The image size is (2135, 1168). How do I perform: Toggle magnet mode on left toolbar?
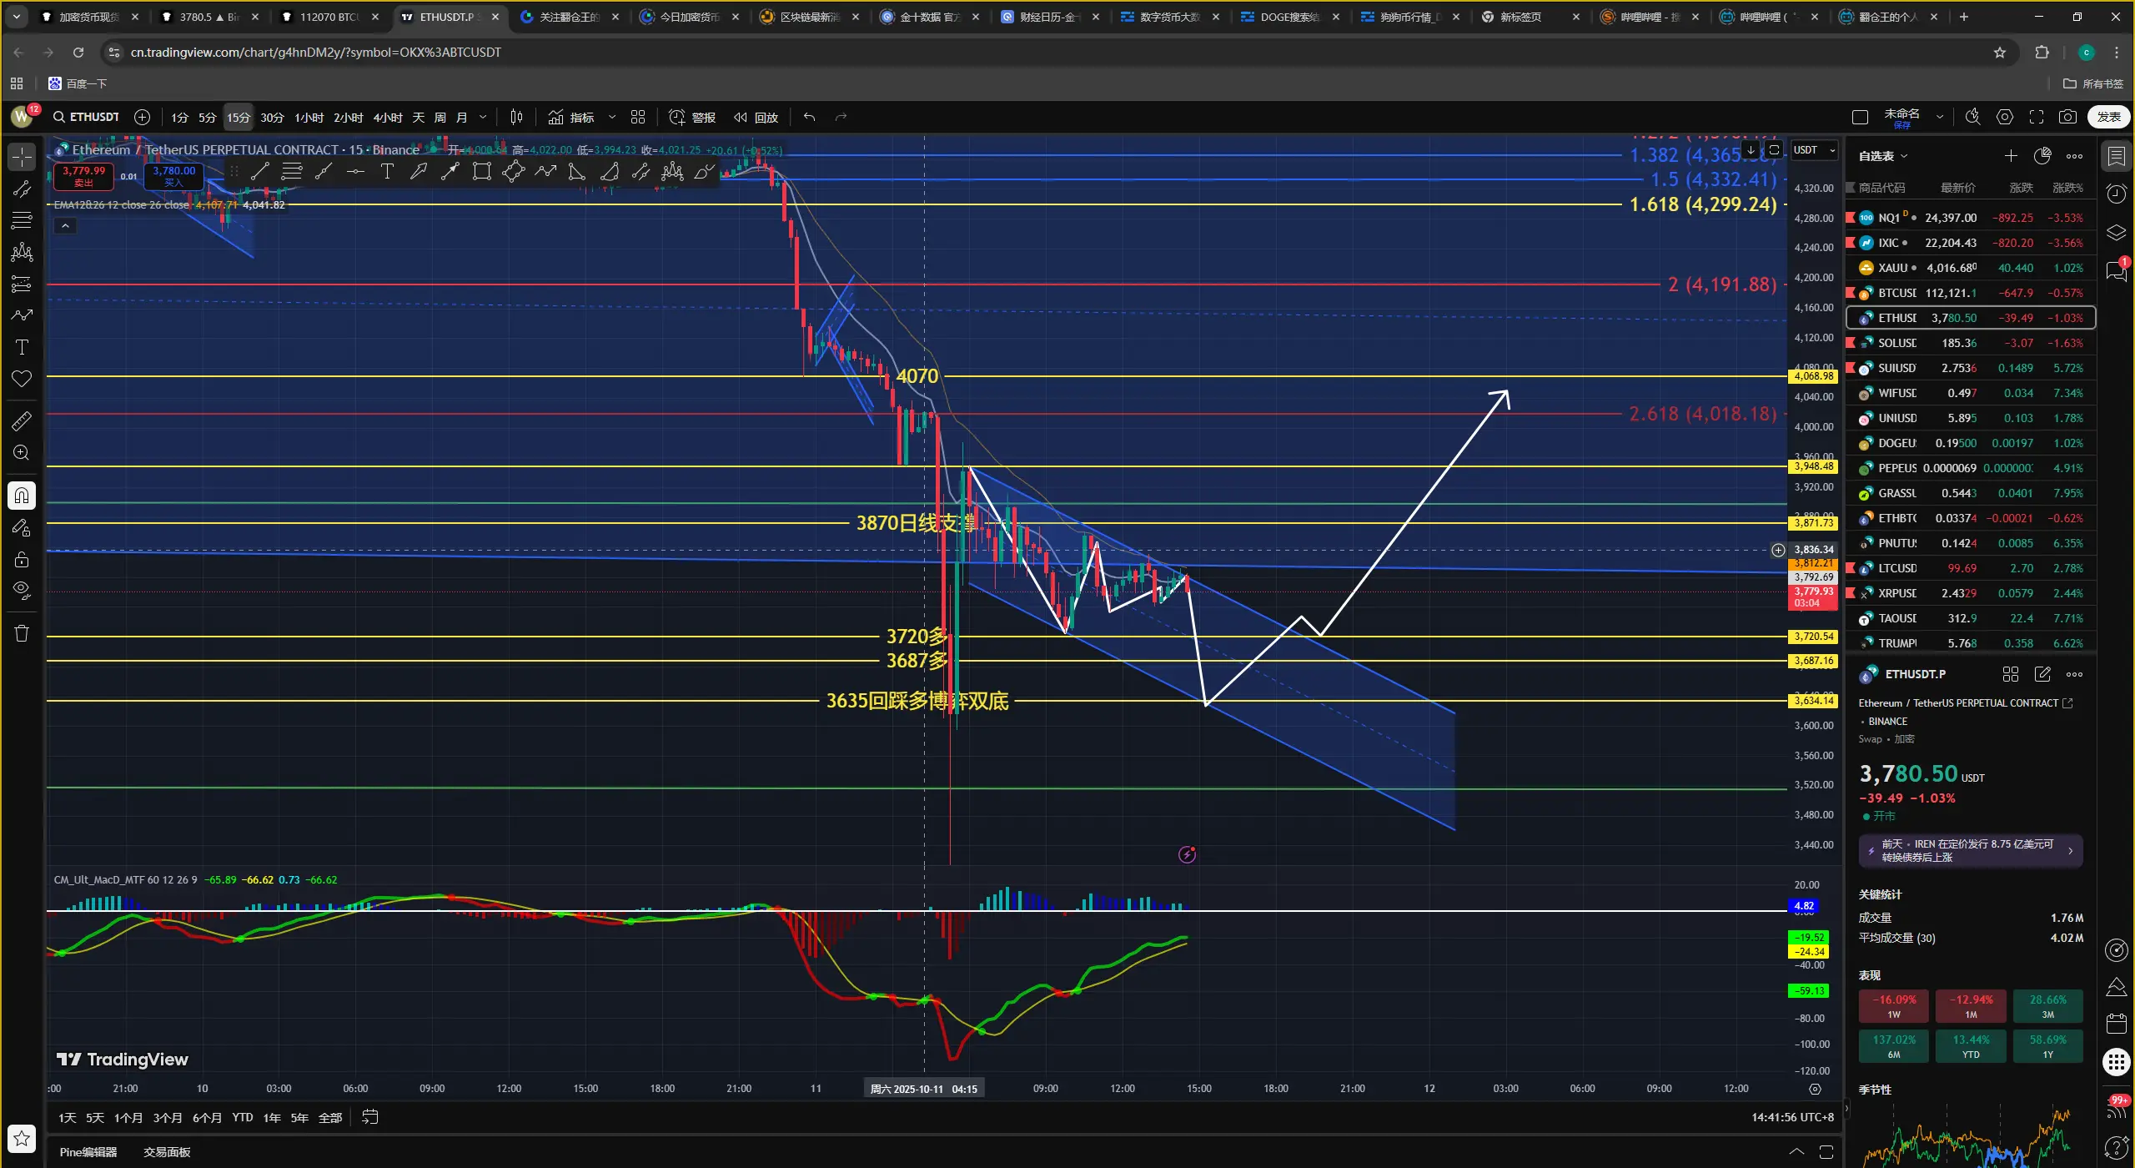click(22, 496)
